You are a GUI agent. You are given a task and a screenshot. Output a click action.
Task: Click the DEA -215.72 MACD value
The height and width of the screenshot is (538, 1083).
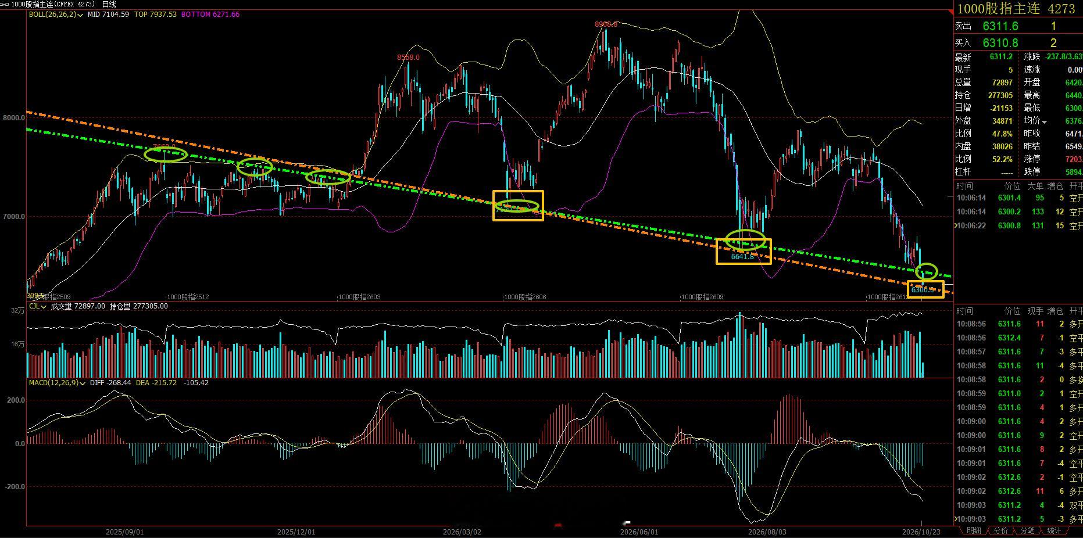[156, 383]
